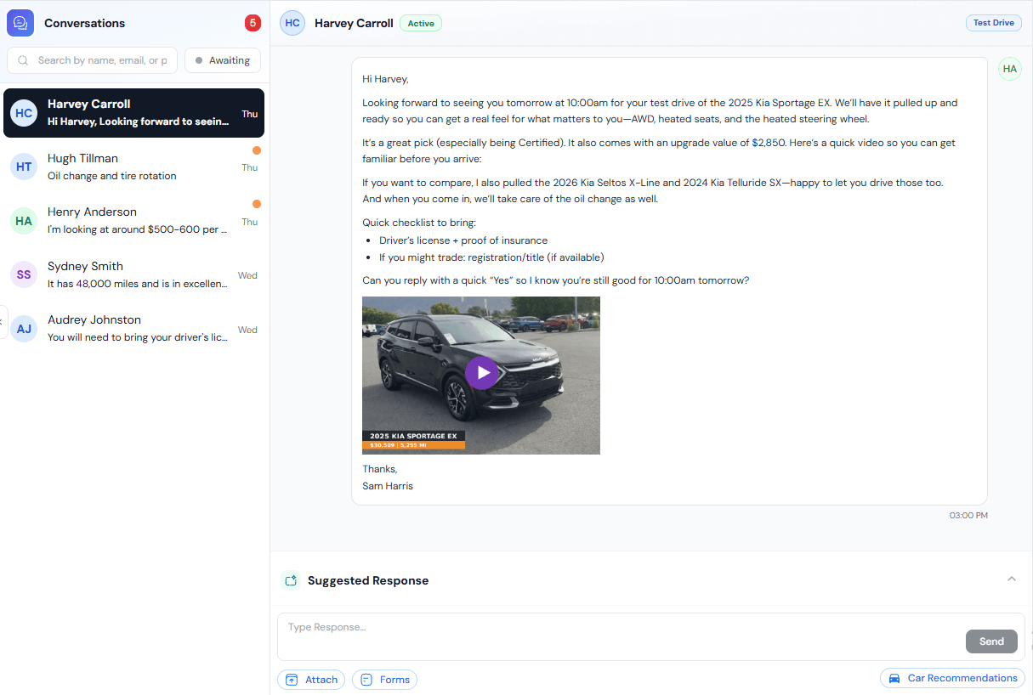
Task: Click the Conversations chat logo icon
Action: point(20,23)
